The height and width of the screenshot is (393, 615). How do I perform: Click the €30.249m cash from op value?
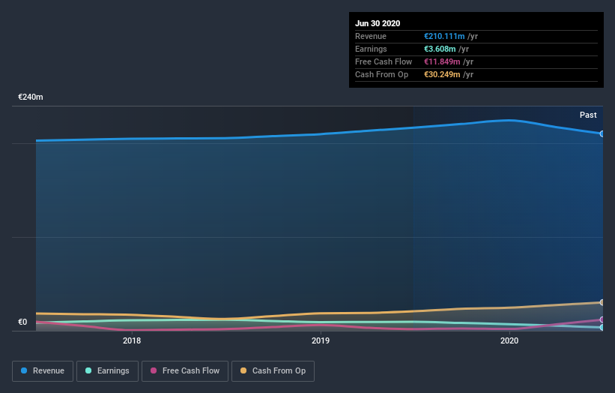(x=442, y=74)
